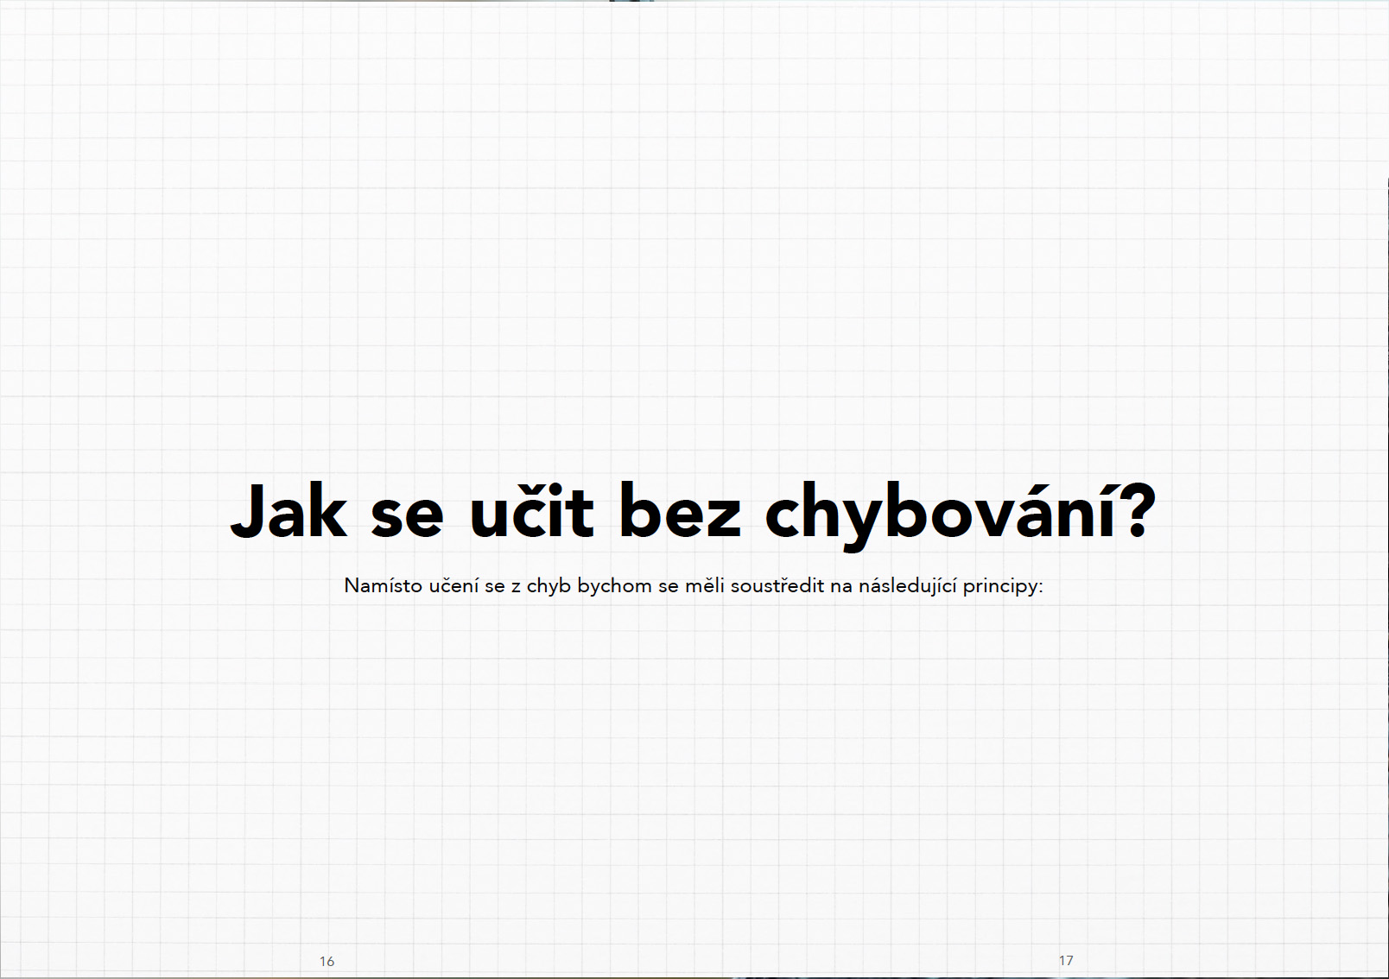The width and height of the screenshot is (1389, 979).
Task: Click page number 17
Action: [1066, 960]
